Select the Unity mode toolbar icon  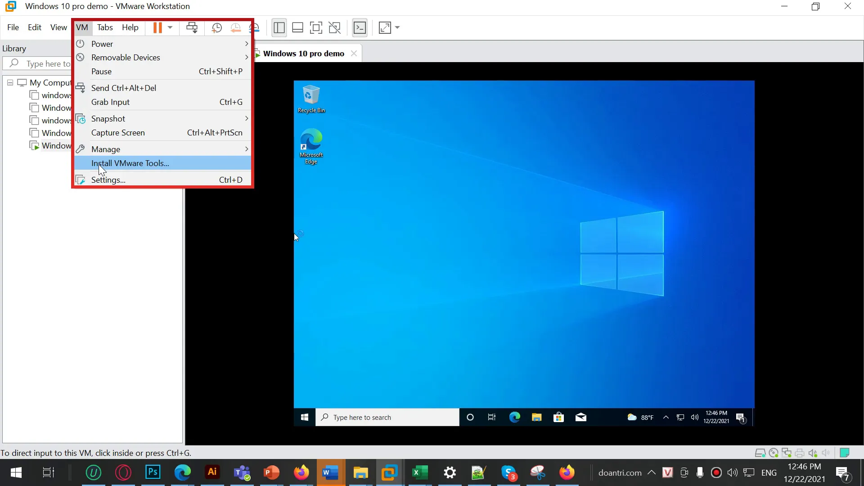335,27
